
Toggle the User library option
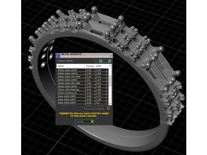point(107,61)
